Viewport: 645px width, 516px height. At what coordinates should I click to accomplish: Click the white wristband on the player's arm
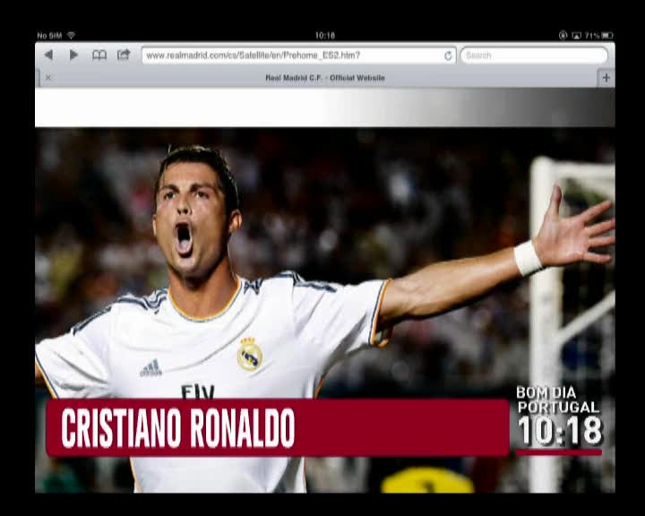click(528, 258)
